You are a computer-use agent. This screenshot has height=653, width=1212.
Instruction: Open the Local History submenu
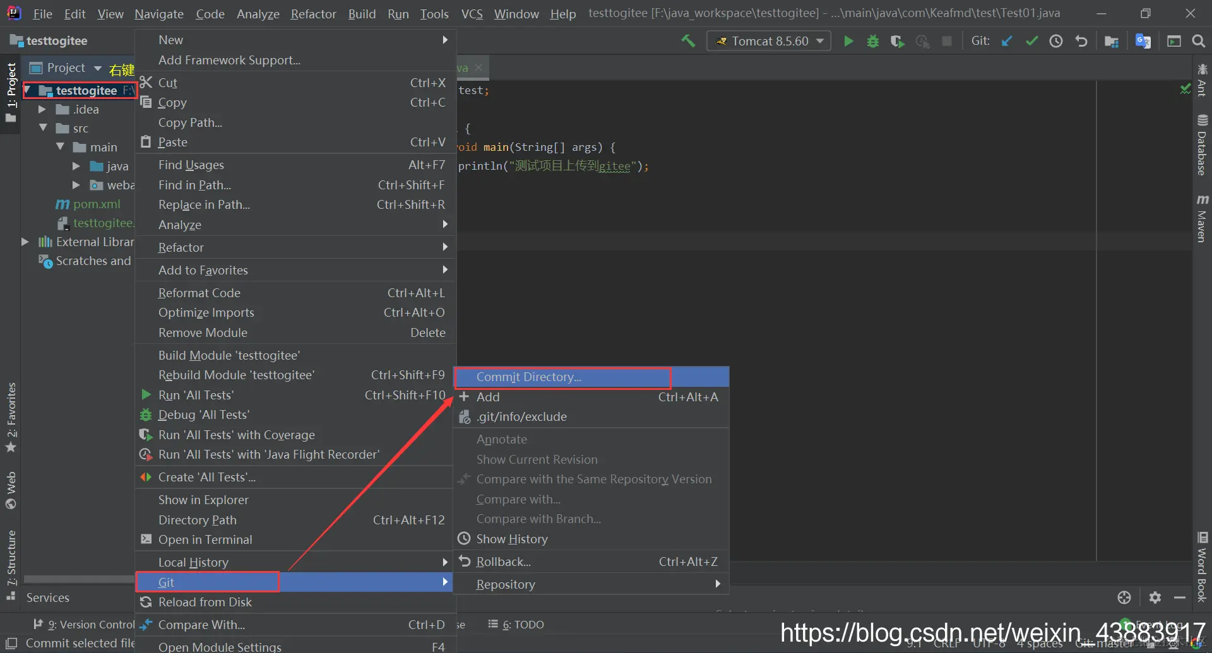pyautogui.click(x=295, y=562)
